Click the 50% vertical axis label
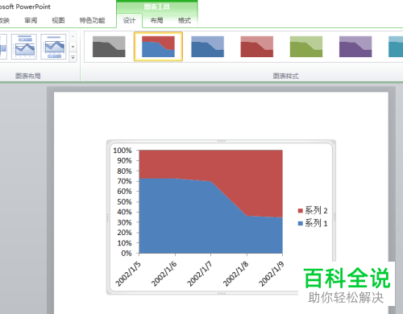 (x=124, y=202)
